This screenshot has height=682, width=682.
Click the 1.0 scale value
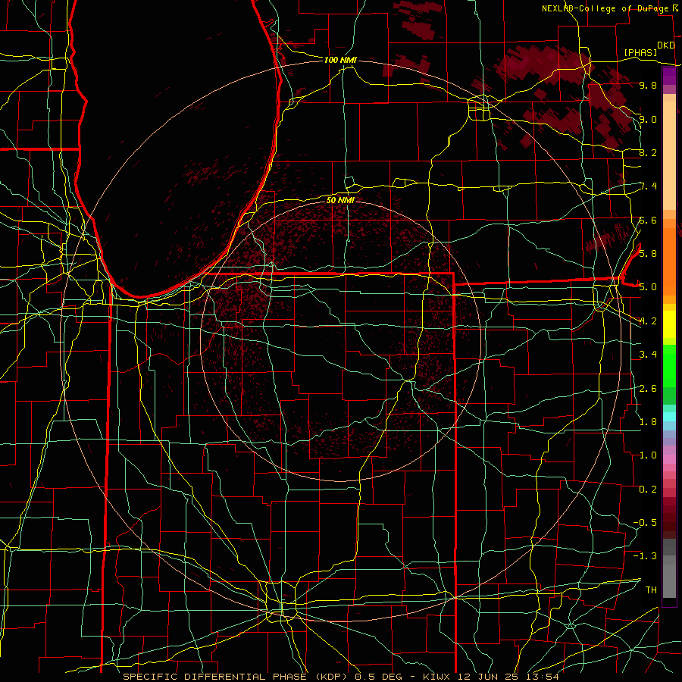(x=648, y=455)
